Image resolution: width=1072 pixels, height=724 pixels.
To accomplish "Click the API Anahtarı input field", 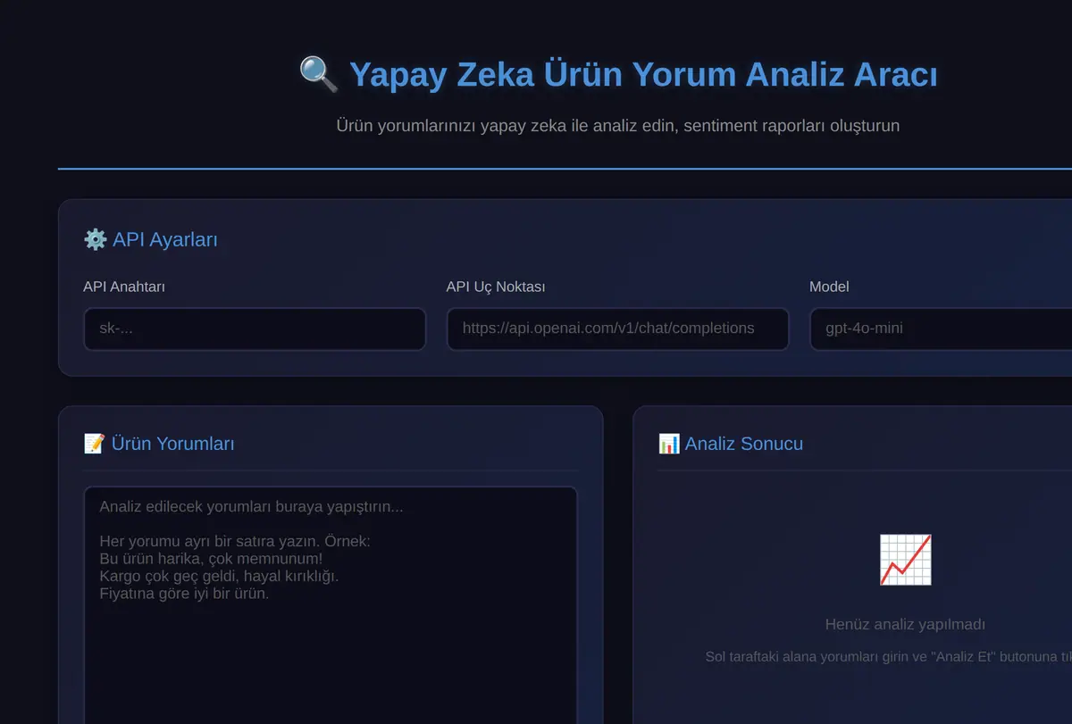I will click(x=255, y=329).
